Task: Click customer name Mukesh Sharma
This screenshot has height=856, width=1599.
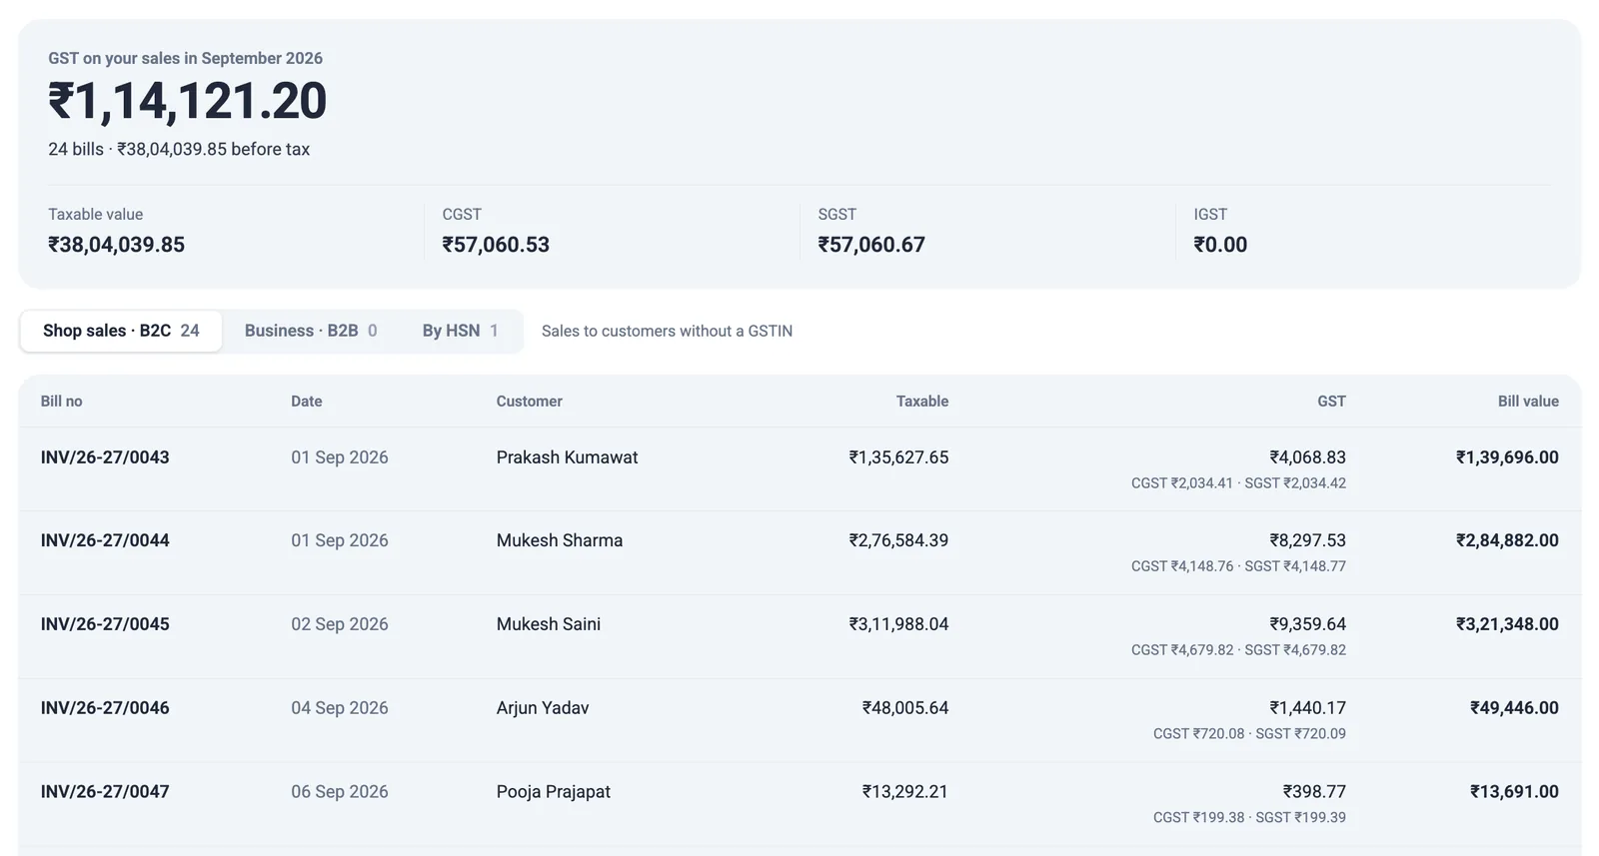Action: pos(560,540)
